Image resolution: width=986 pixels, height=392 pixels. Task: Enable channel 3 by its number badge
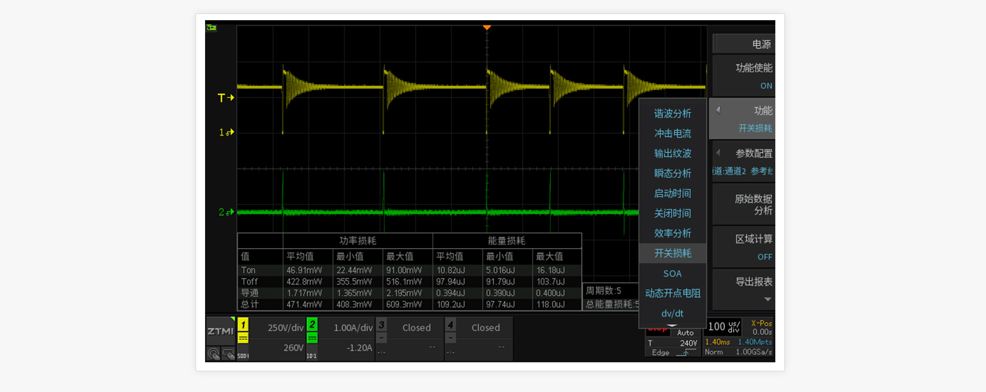coord(382,325)
